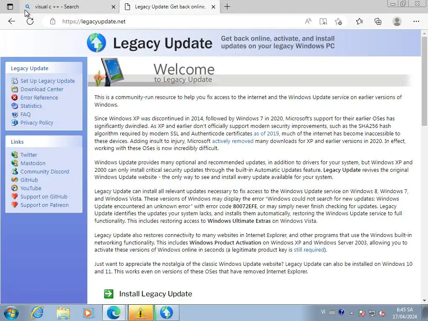Viewport: 428px width, 321px height.
Task: Add a new browser tab
Action: click(x=227, y=7)
